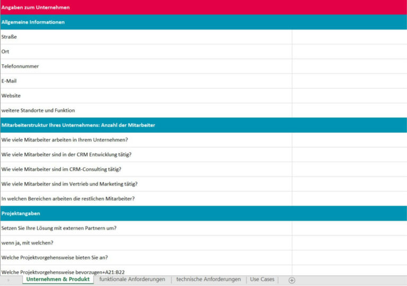Click the Angaben zum Unternehmen header row
407x286 pixels.
(203, 7)
